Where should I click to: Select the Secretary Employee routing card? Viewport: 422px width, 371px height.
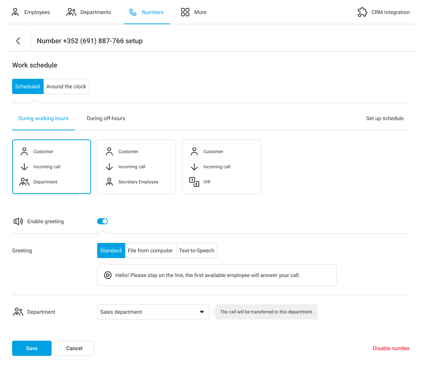coord(137,167)
